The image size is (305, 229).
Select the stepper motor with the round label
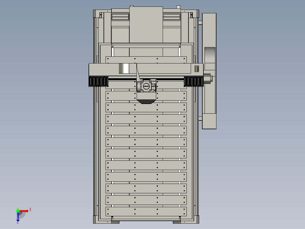[146, 86]
